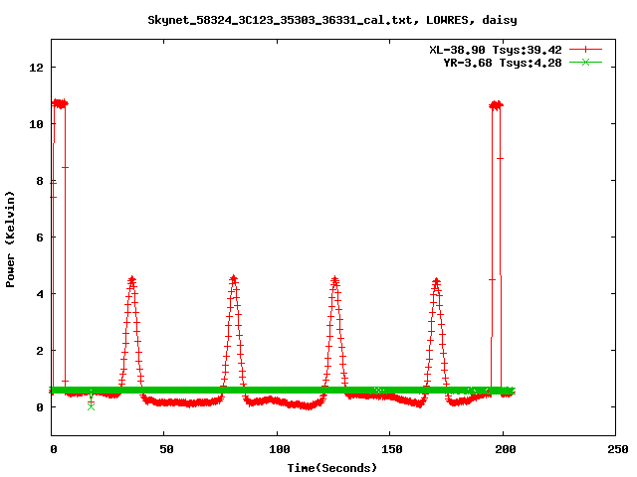Click the red peak near 80 seconds
637x477 pixels.
[x=233, y=279]
